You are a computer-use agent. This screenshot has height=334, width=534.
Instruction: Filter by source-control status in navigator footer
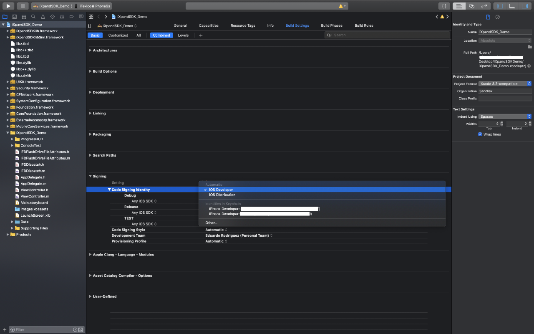tap(81, 329)
